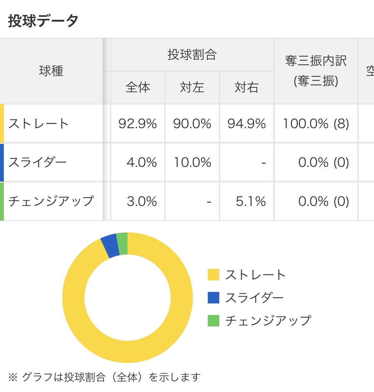
Task: Click the チェンジアップ legend label text
Action: pos(268,320)
